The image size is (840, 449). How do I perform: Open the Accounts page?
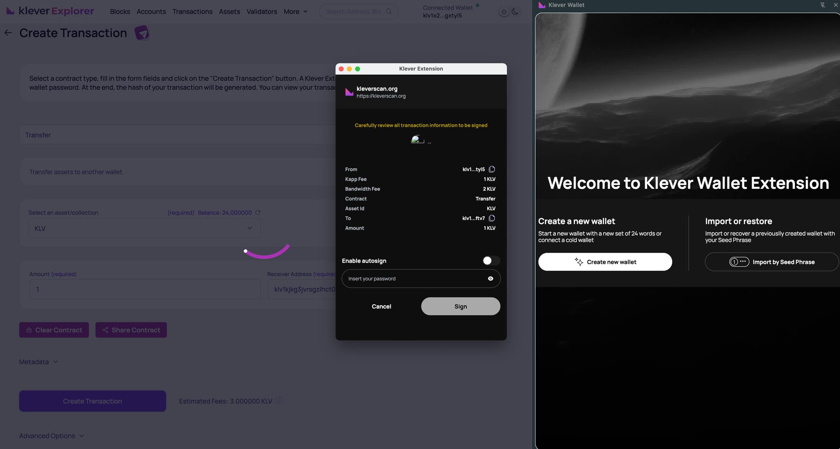tap(151, 11)
